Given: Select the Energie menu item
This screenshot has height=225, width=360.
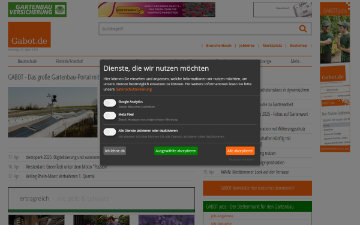Looking at the screenshot, I should (x=266, y=61).
